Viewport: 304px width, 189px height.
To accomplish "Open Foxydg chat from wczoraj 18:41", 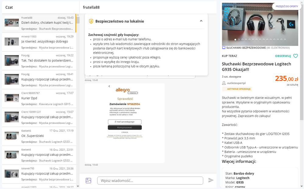I will pos(39,79).
